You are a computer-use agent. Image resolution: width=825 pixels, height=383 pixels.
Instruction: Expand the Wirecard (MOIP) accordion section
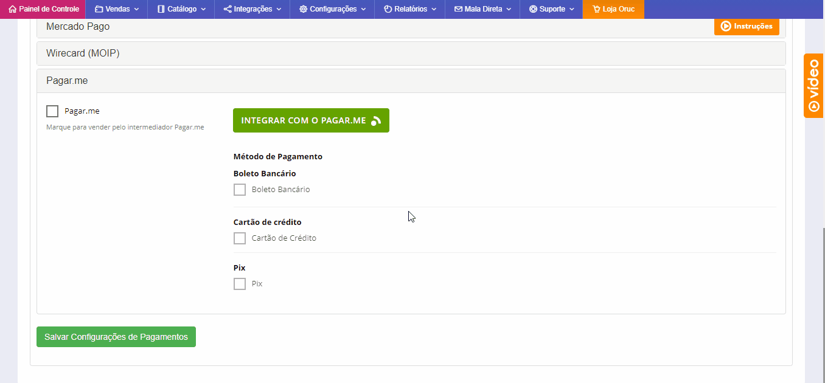point(411,53)
